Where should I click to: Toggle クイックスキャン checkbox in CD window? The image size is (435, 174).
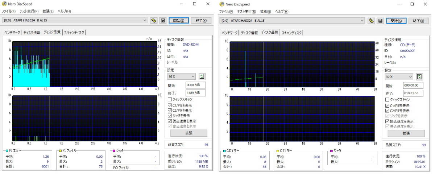pyautogui.click(x=387, y=100)
